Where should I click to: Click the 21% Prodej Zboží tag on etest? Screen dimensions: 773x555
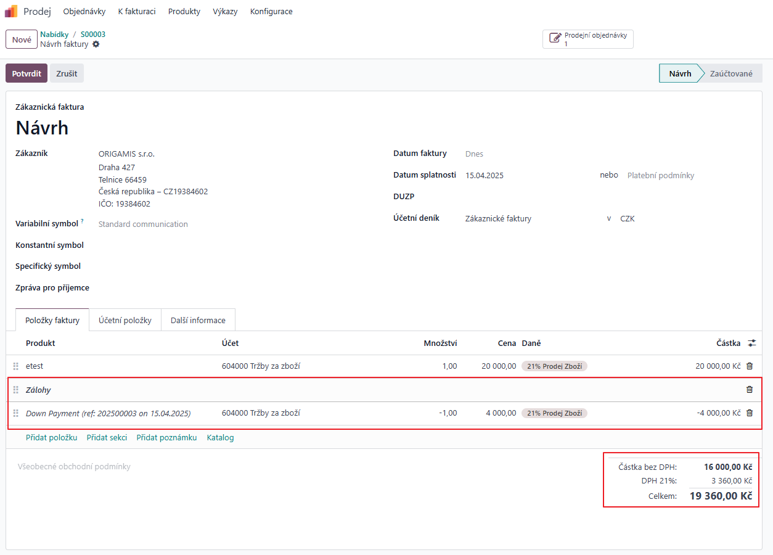[554, 366]
